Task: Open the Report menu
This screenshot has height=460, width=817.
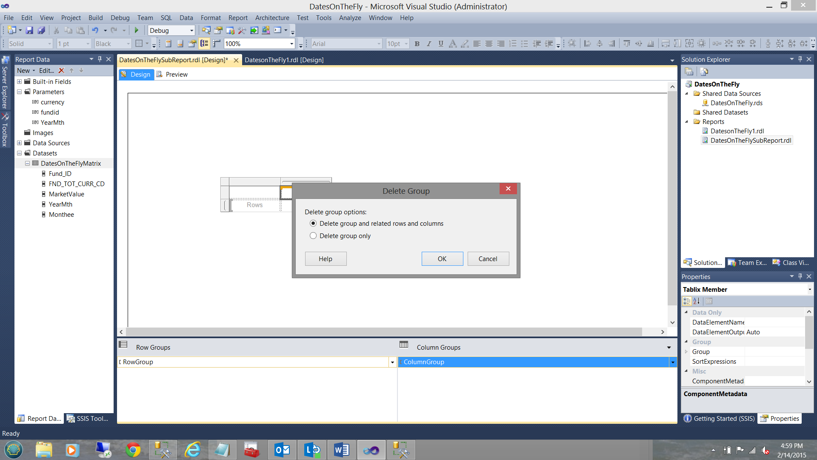Action: (237, 17)
